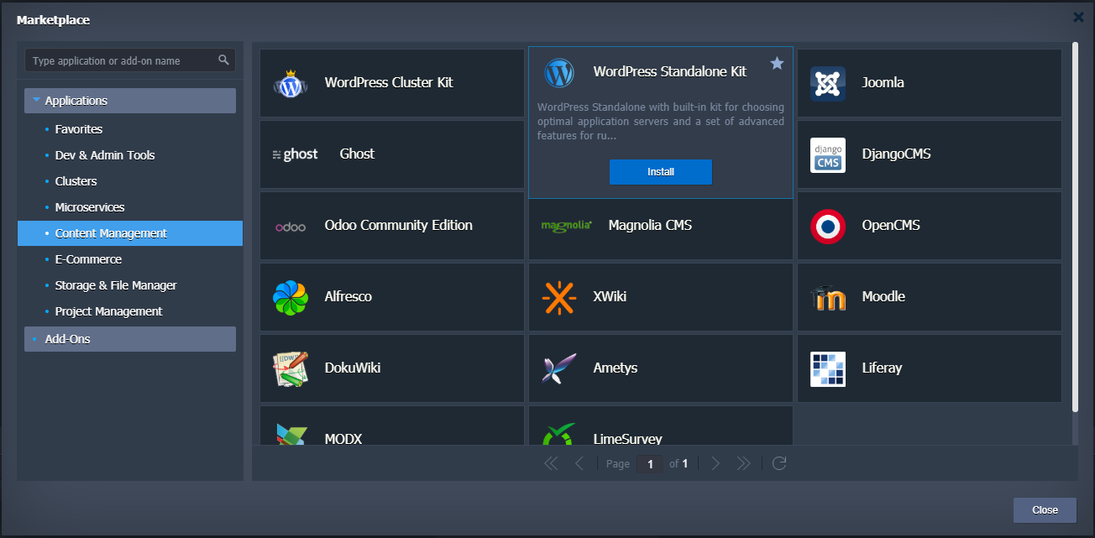Click the search magnifier icon
Image resolution: width=1095 pixels, height=538 pixels.
[223, 60]
